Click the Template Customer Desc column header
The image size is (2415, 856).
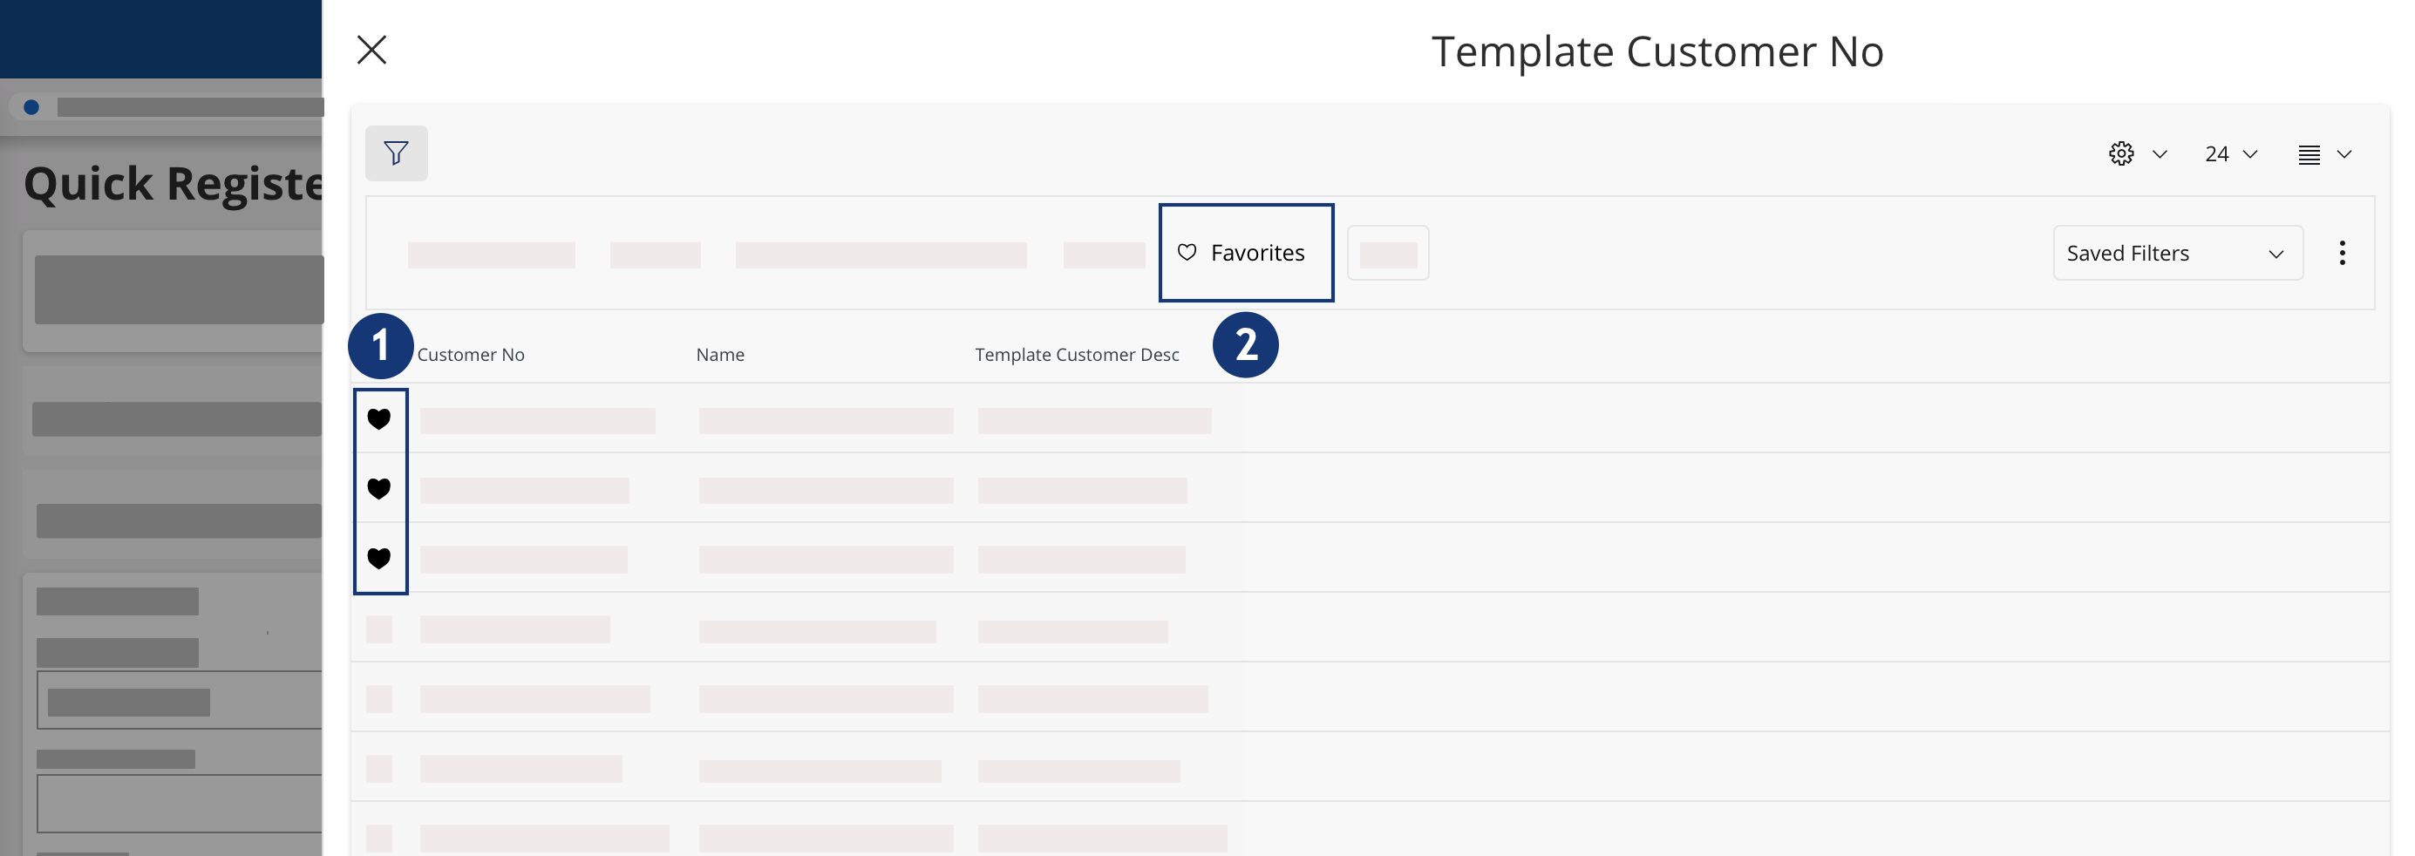(1076, 355)
